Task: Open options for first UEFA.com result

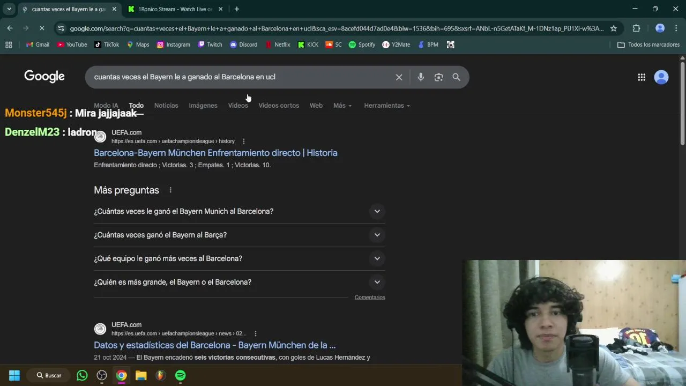Action: tap(243, 141)
